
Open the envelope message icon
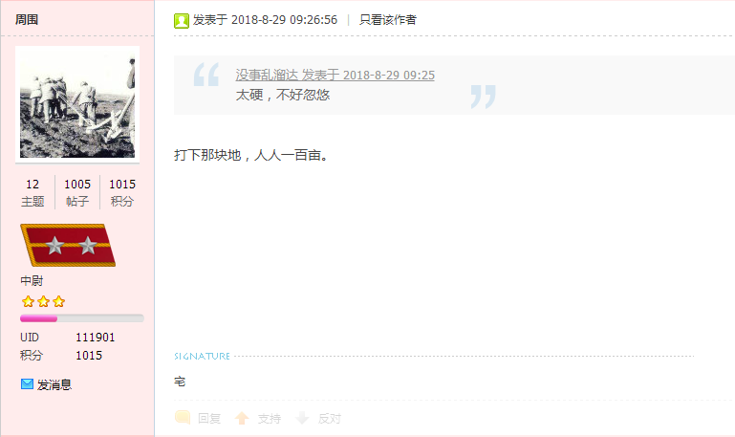[27, 384]
